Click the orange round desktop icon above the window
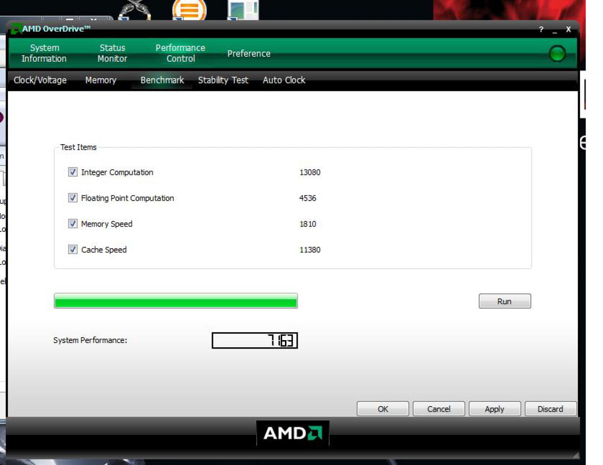Viewport: 603px width, 465px height. 189,9
